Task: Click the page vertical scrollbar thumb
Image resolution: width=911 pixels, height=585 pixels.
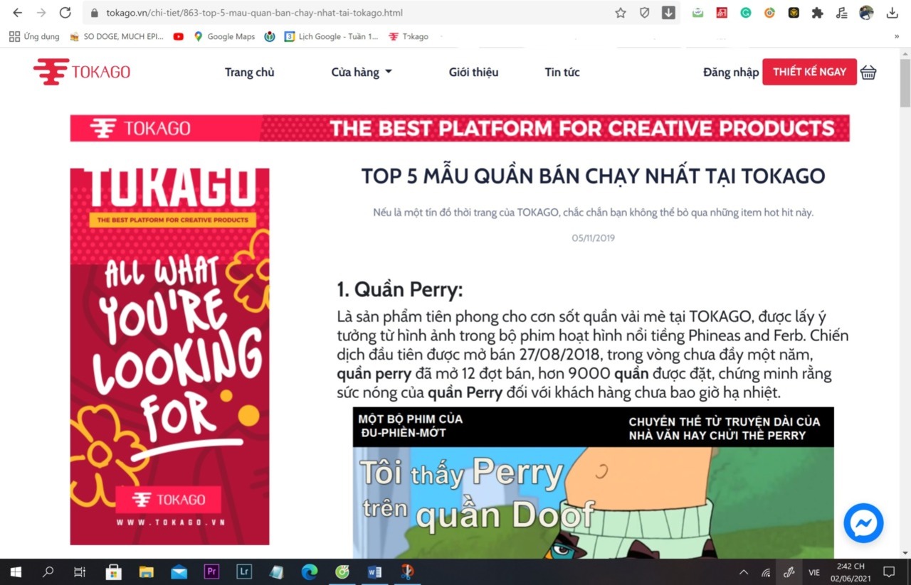Action: 905,82
